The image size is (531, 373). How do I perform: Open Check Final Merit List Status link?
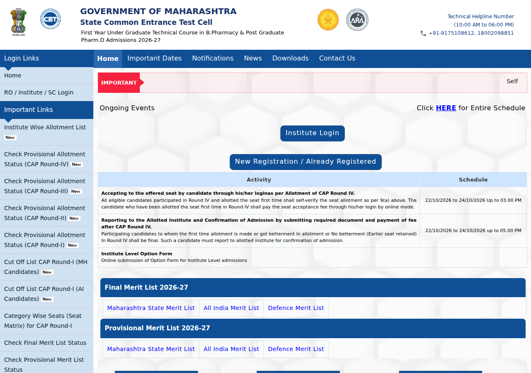pyautogui.click(x=46, y=343)
